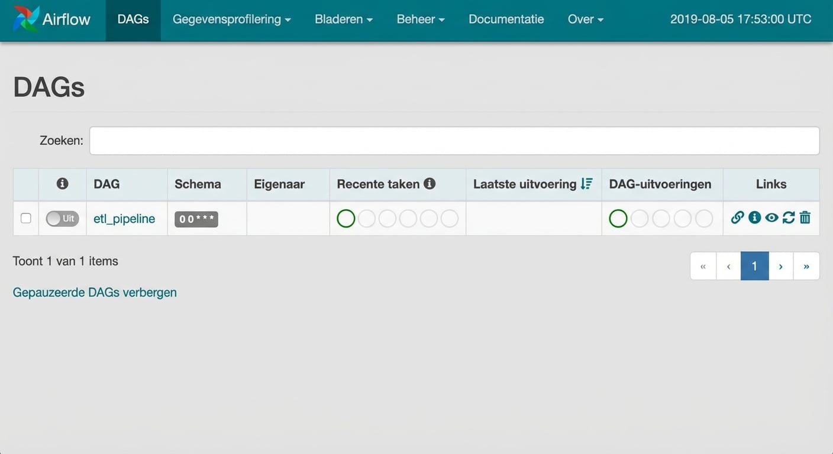
Task: Check the checkbox next to etl_pipeline
Action: [25, 218]
